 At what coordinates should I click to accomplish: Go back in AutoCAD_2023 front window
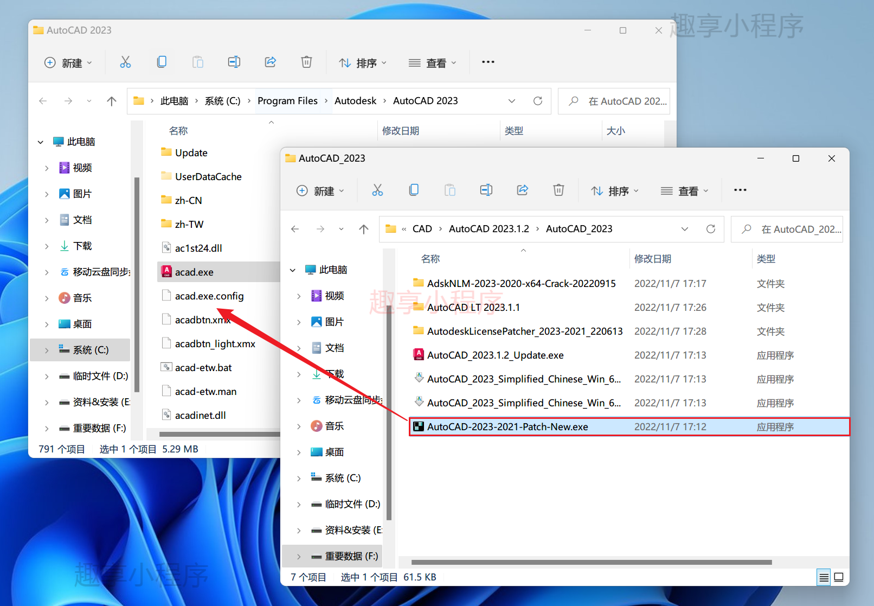point(295,229)
